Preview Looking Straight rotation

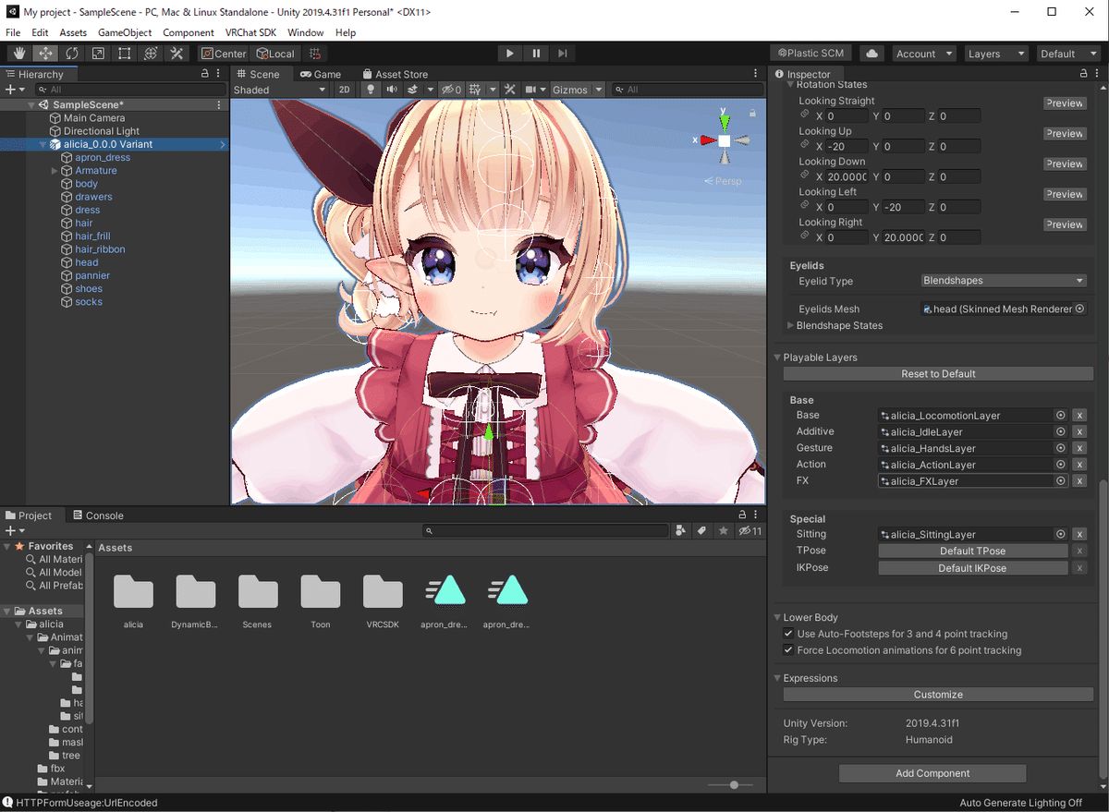(1065, 103)
